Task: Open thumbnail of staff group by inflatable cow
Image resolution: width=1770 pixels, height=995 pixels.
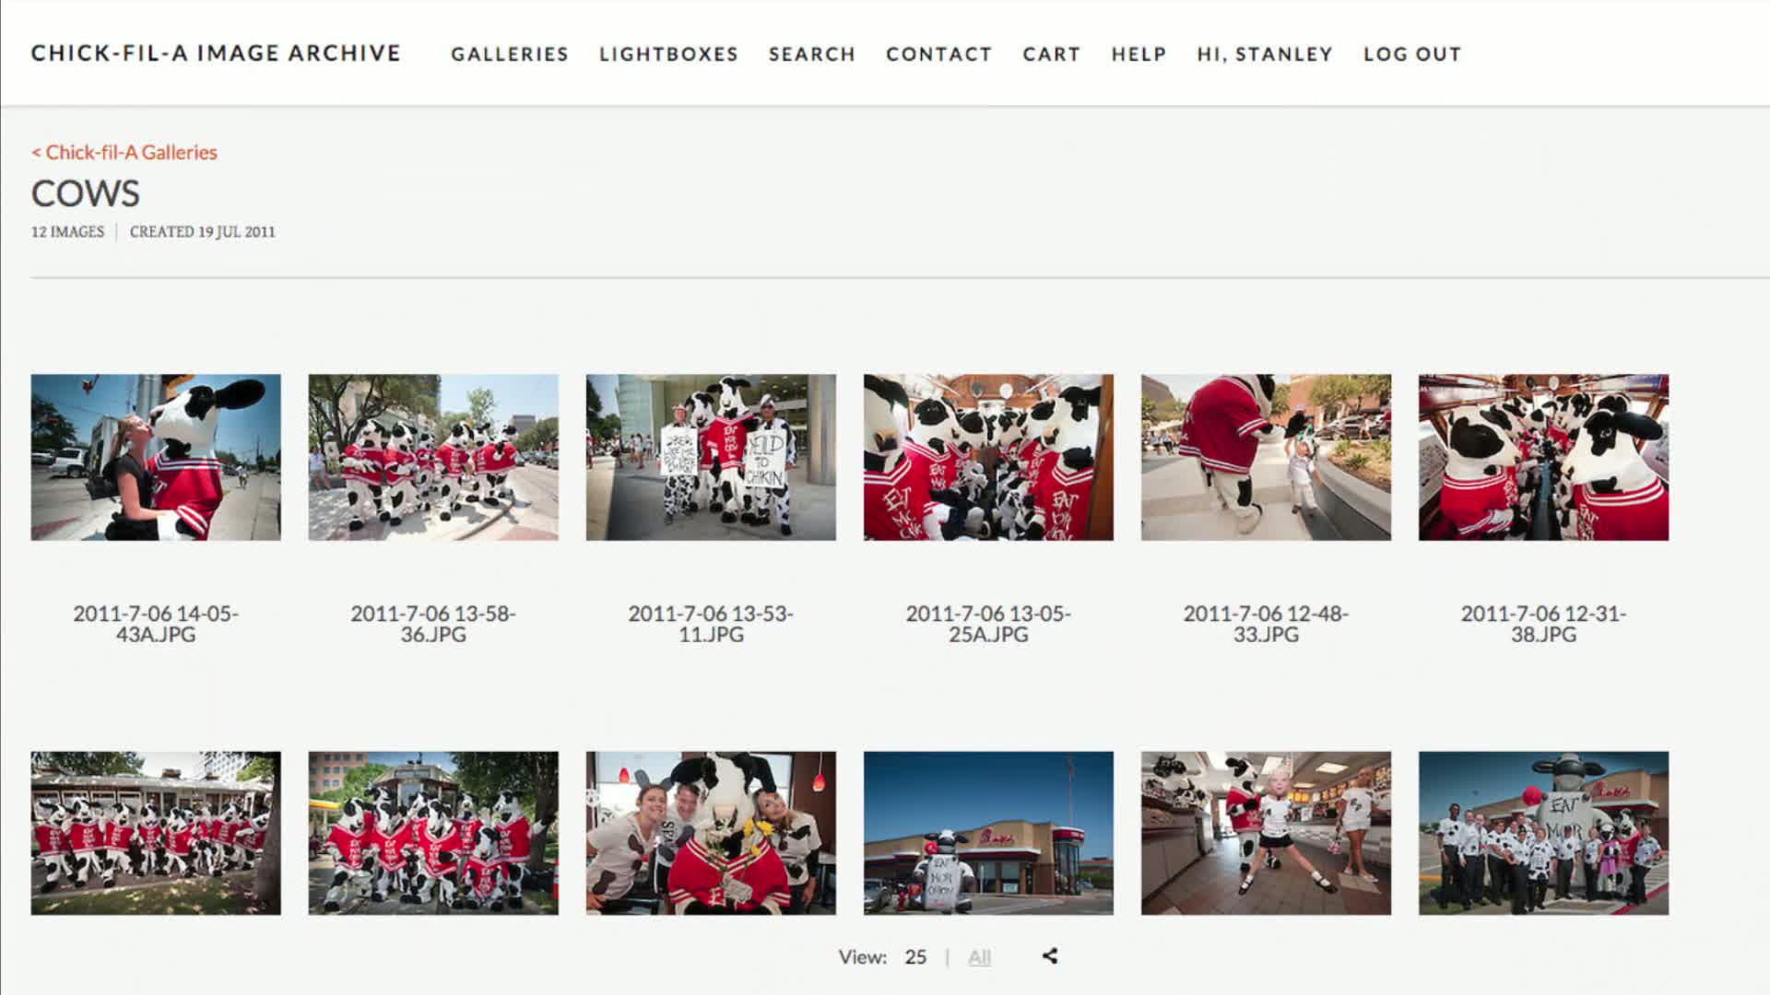Action: [1543, 833]
